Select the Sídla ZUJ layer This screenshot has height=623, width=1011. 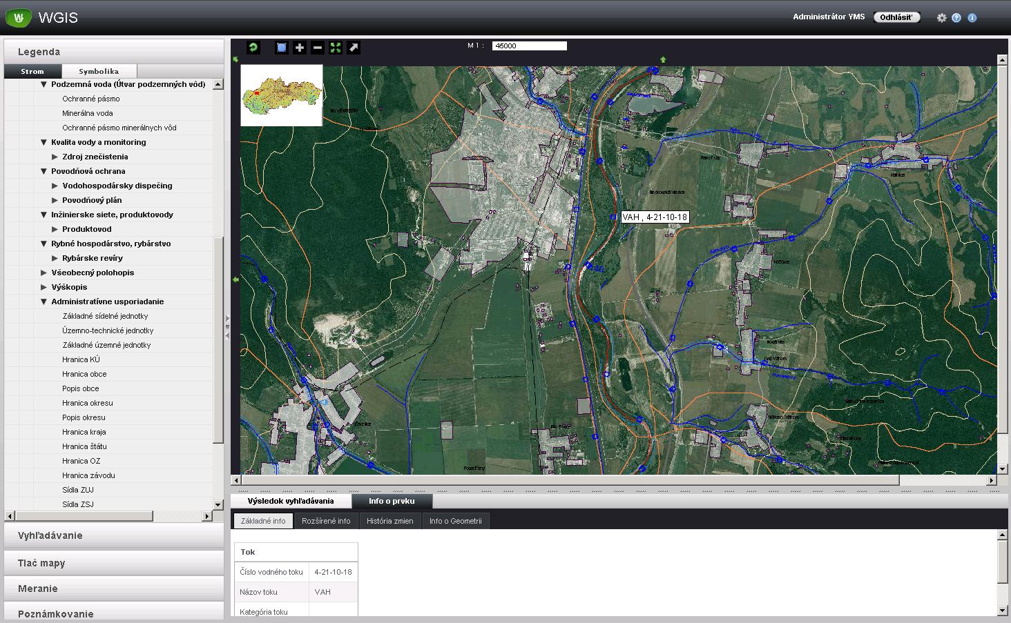pyautogui.click(x=78, y=490)
